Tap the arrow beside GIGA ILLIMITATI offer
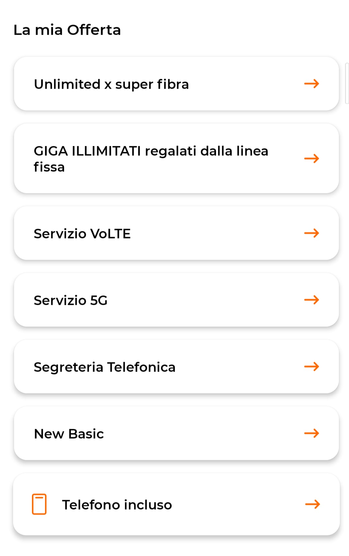The height and width of the screenshot is (556, 349). point(311,159)
